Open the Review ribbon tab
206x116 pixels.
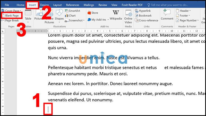(103, 5)
